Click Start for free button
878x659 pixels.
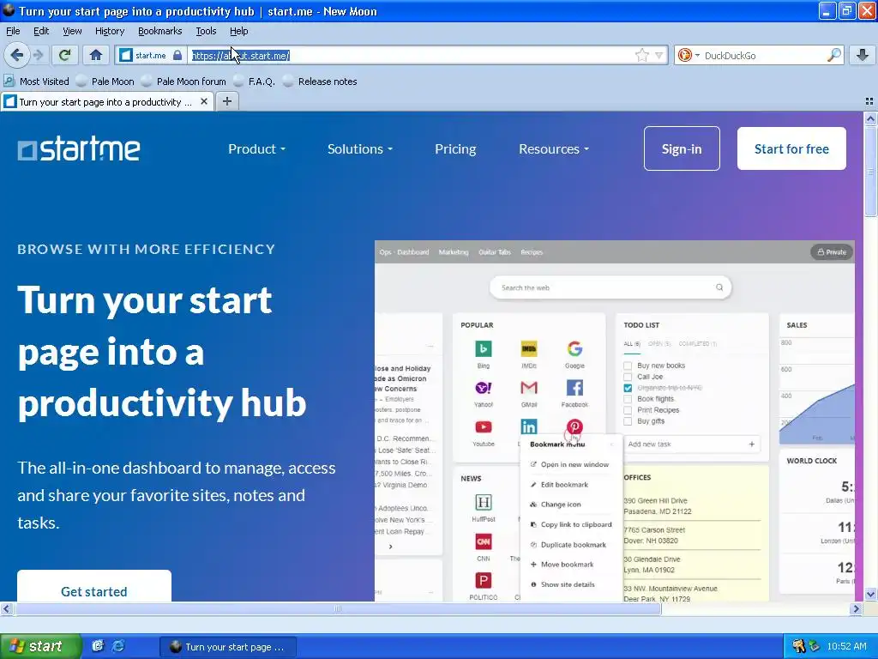[791, 148]
